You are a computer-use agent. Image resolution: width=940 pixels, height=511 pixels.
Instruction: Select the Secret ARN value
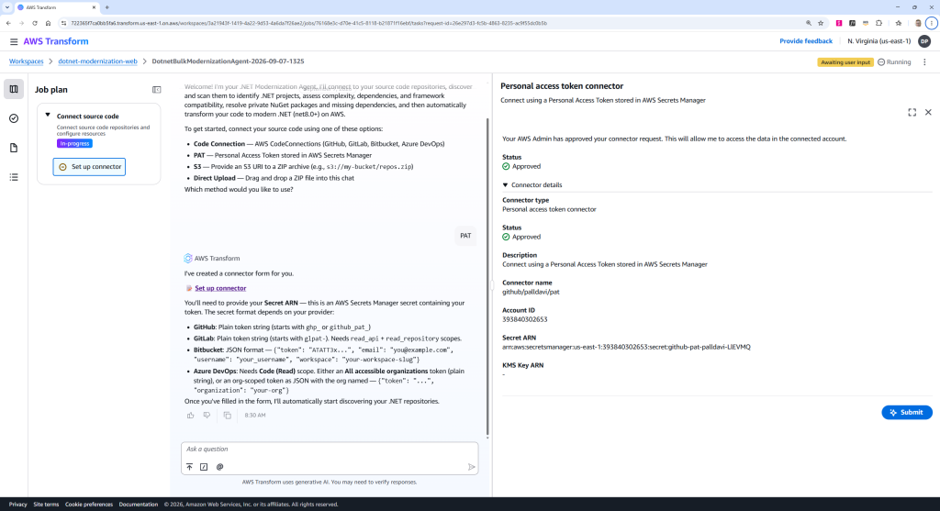coord(626,347)
